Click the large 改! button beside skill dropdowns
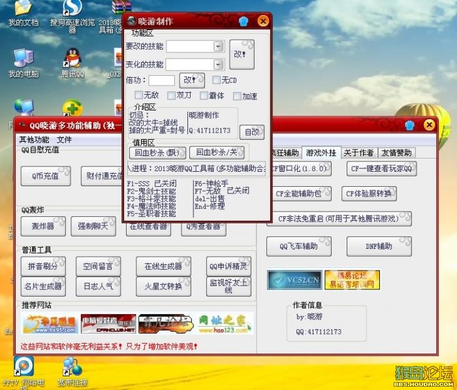 click(x=242, y=54)
